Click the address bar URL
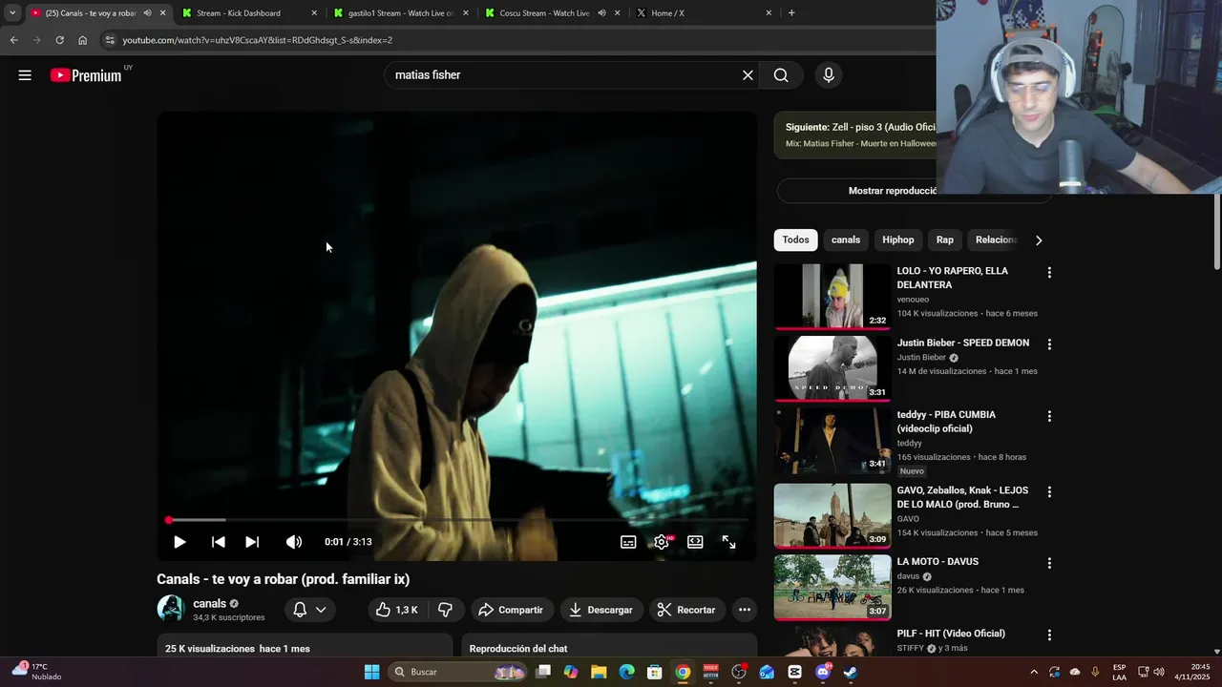Viewport: 1222px width, 687px height. 258,40
